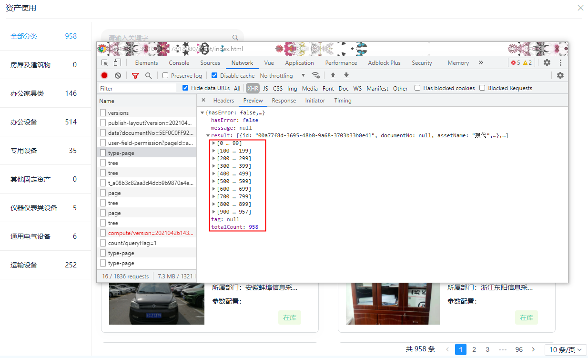Open network conditions wifi icon
The width and height of the screenshot is (588, 358).
click(315, 75)
